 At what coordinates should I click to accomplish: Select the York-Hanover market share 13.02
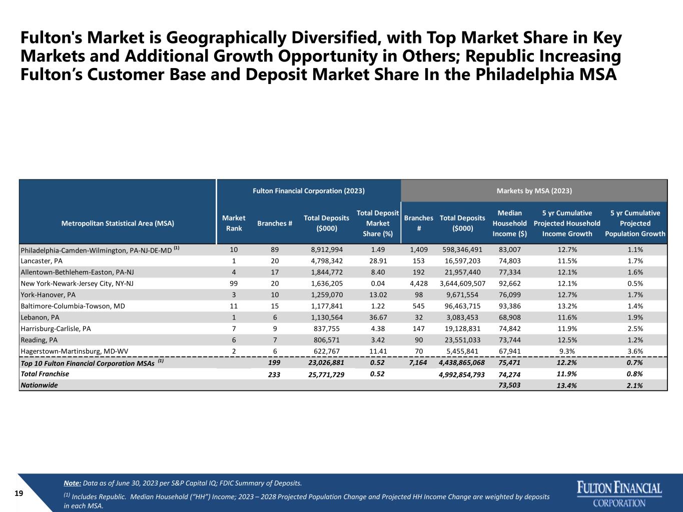coord(378,294)
